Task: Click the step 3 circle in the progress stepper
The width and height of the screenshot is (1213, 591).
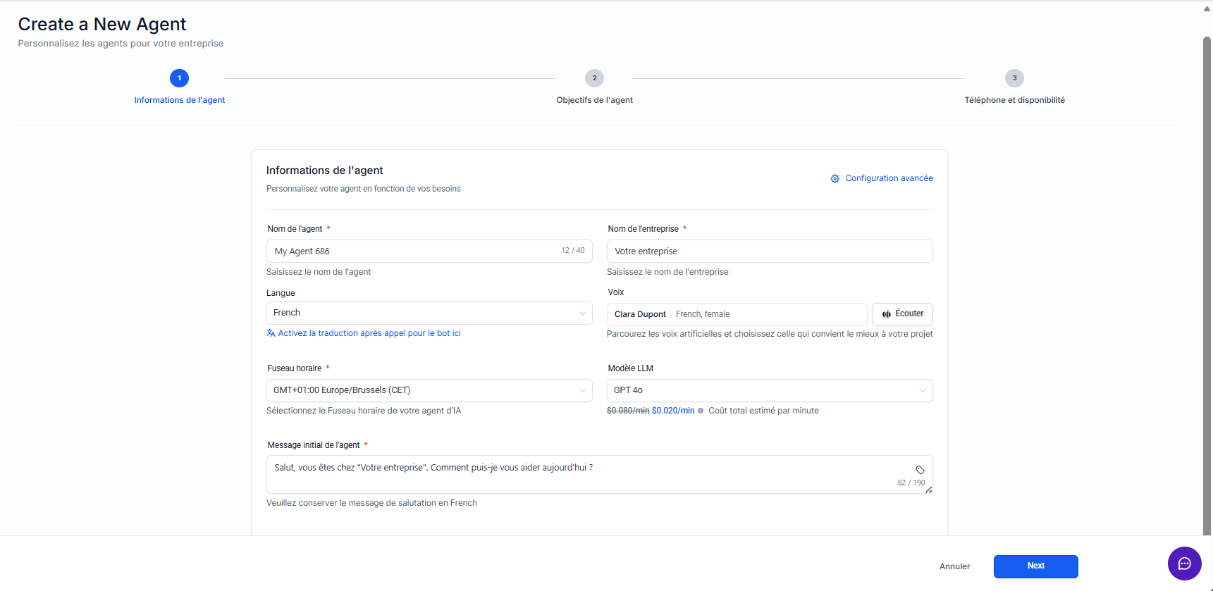Action: click(1014, 78)
